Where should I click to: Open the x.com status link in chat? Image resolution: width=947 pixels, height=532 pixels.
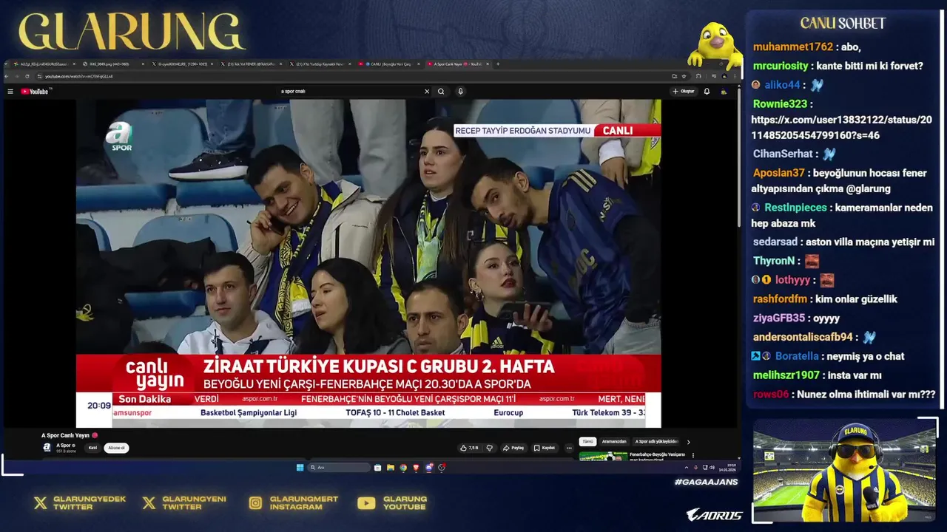pyautogui.click(x=841, y=127)
